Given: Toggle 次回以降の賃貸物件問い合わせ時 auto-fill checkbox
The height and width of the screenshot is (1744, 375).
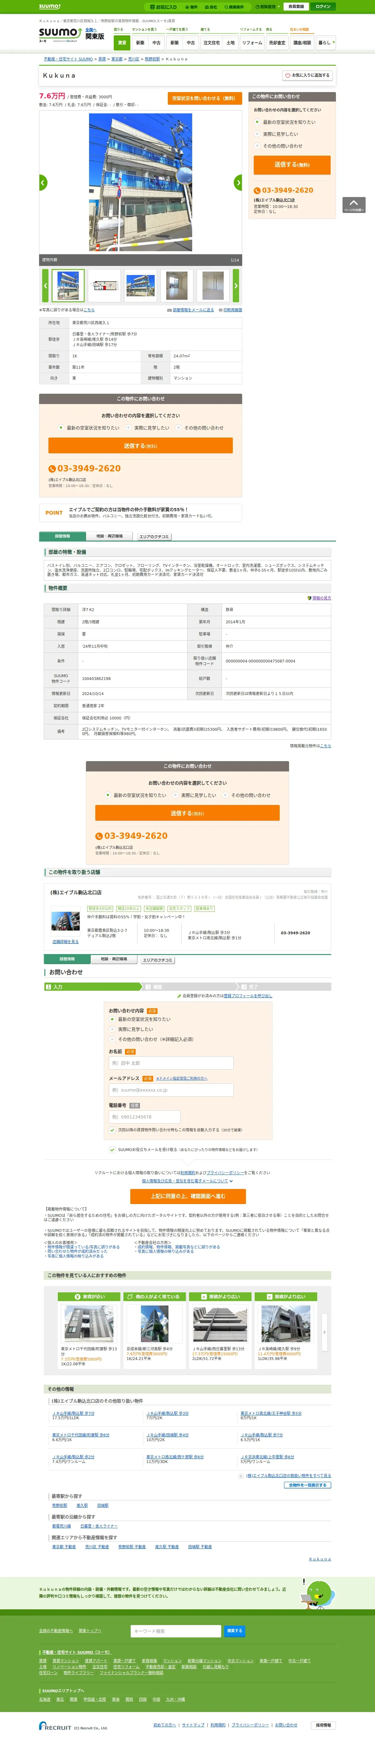Looking at the screenshot, I should pyautogui.click(x=112, y=1130).
